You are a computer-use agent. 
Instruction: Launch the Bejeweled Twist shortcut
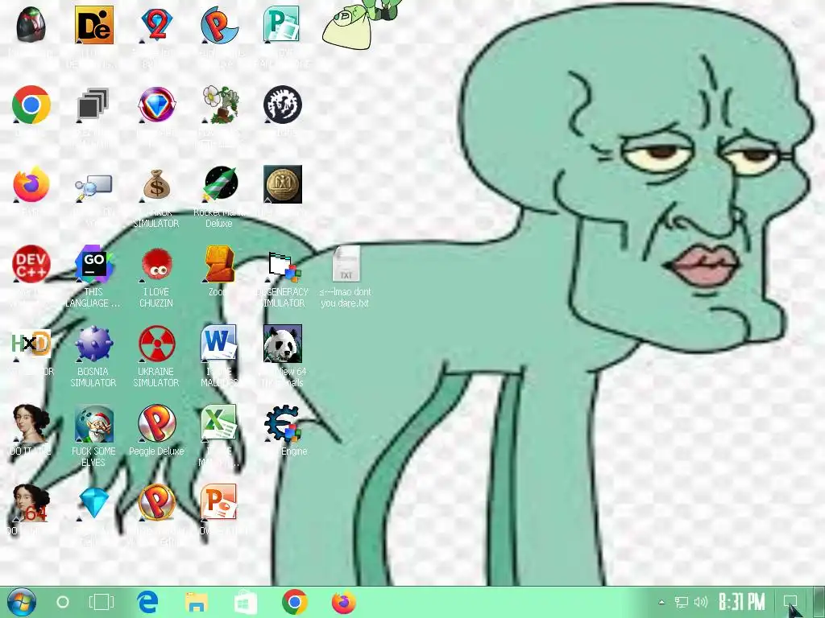pos(156,105)
